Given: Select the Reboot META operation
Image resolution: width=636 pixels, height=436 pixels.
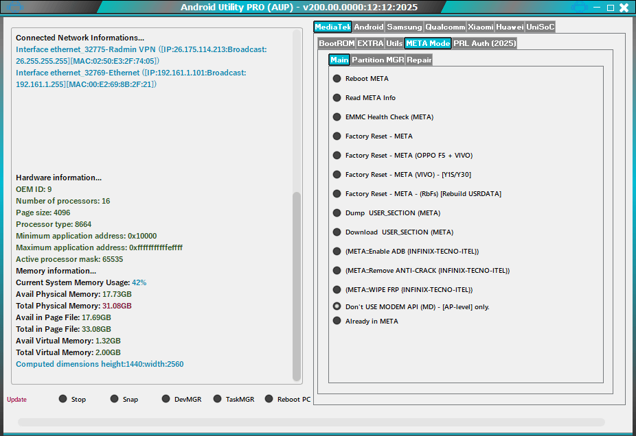Looking at the screenshot, I should click(x=337, y=78).
